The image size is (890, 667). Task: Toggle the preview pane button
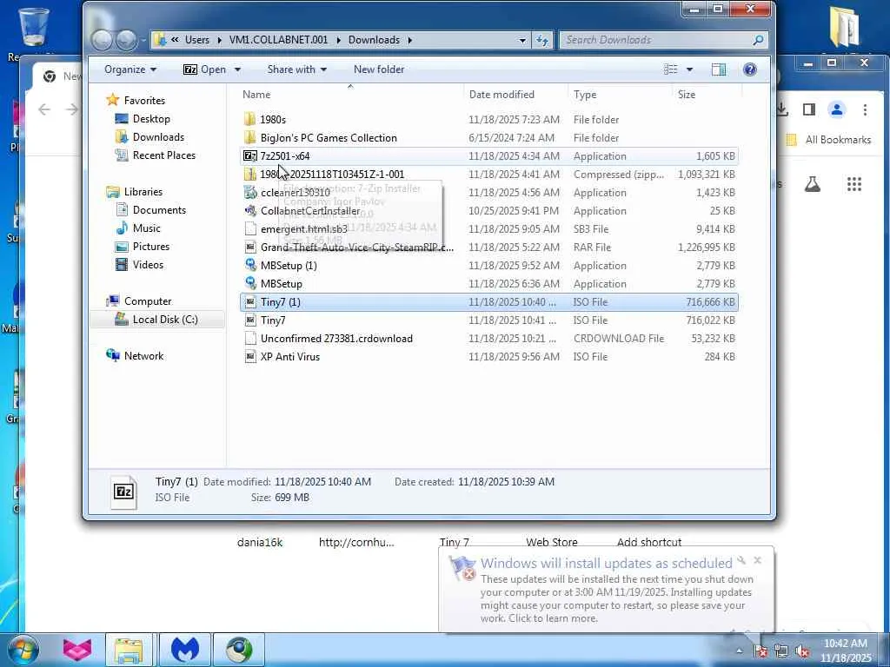719,69
